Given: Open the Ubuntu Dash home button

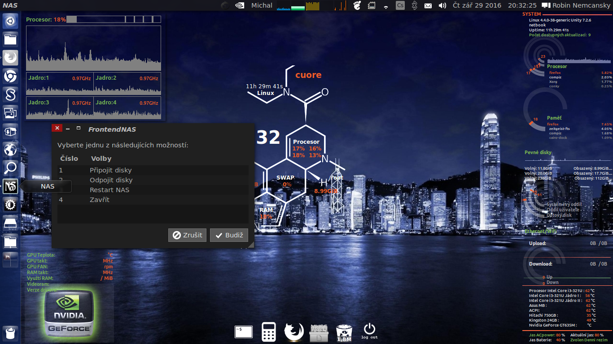Looking at the screenshot, I should [x=10, y=21].
